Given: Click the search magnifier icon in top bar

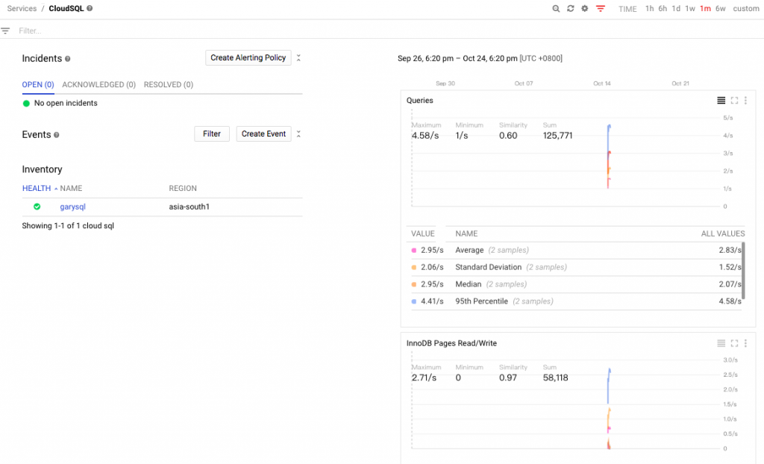Looking at the screenshot, I should [556, 9].
